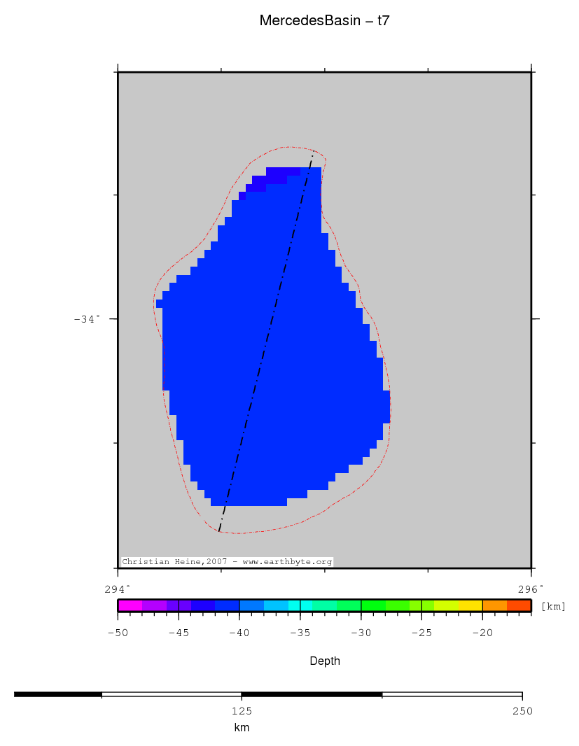Click the 250 label on scale bar
579x746 pixels.
pyautogui.click(x=522, y=711)
